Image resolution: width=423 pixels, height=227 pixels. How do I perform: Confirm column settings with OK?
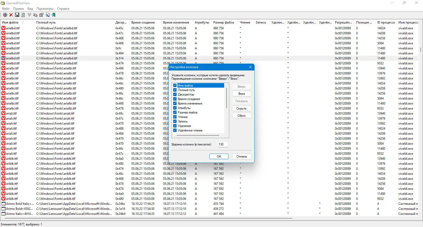coord(219,157)
